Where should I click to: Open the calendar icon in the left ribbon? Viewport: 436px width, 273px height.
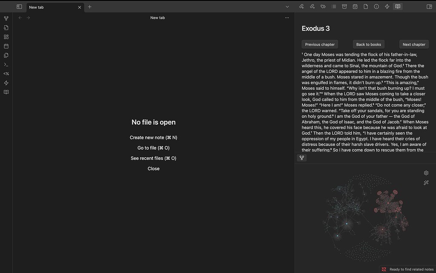[6, 46]
